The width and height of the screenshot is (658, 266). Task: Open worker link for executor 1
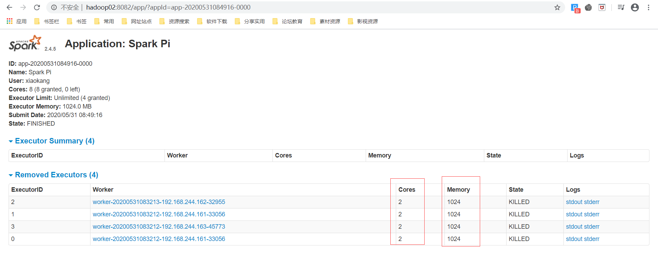(159, 214)
